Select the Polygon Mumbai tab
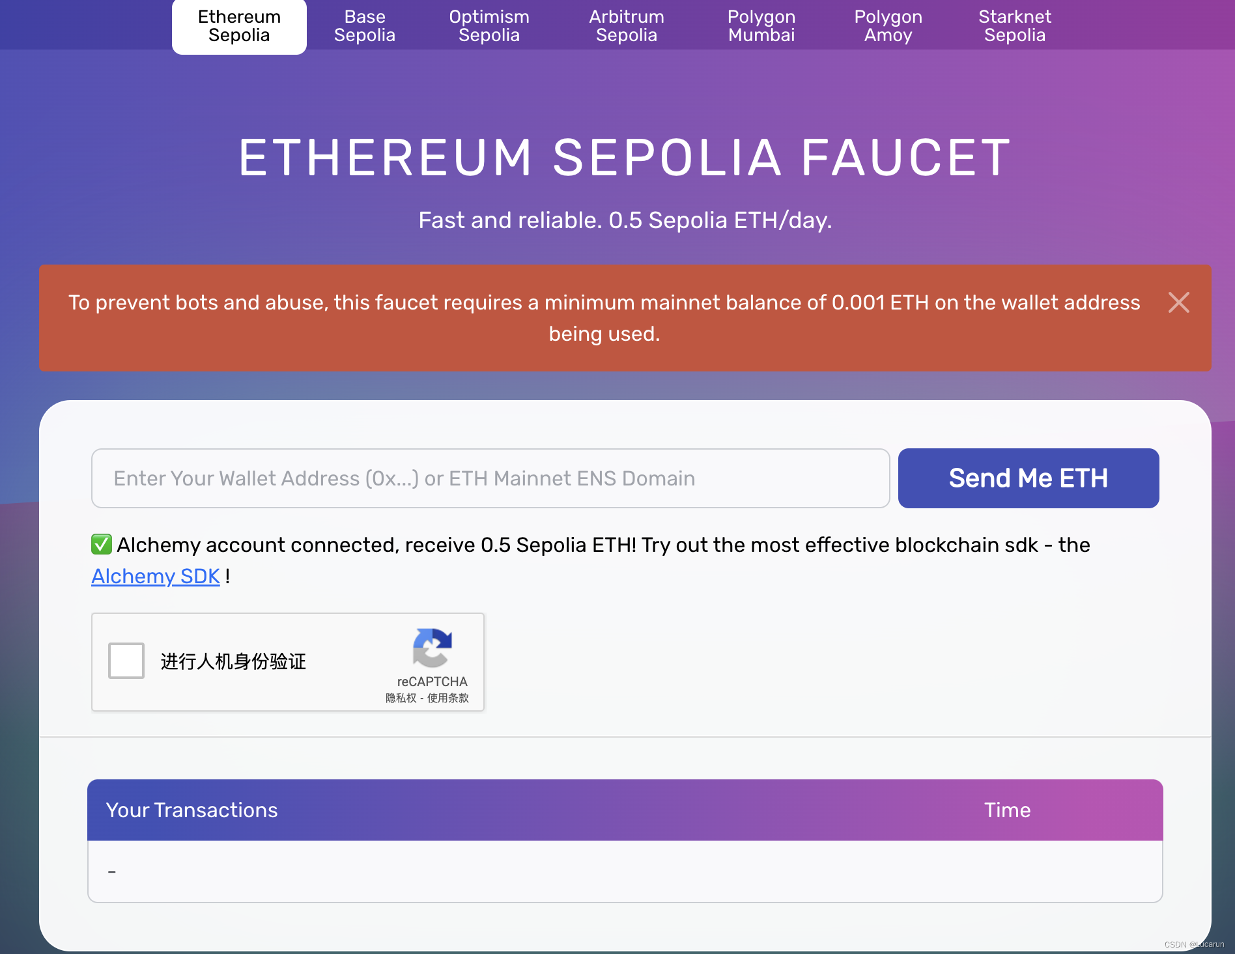The width and height of the screenshot is (1235, 954). coord(761,26)
